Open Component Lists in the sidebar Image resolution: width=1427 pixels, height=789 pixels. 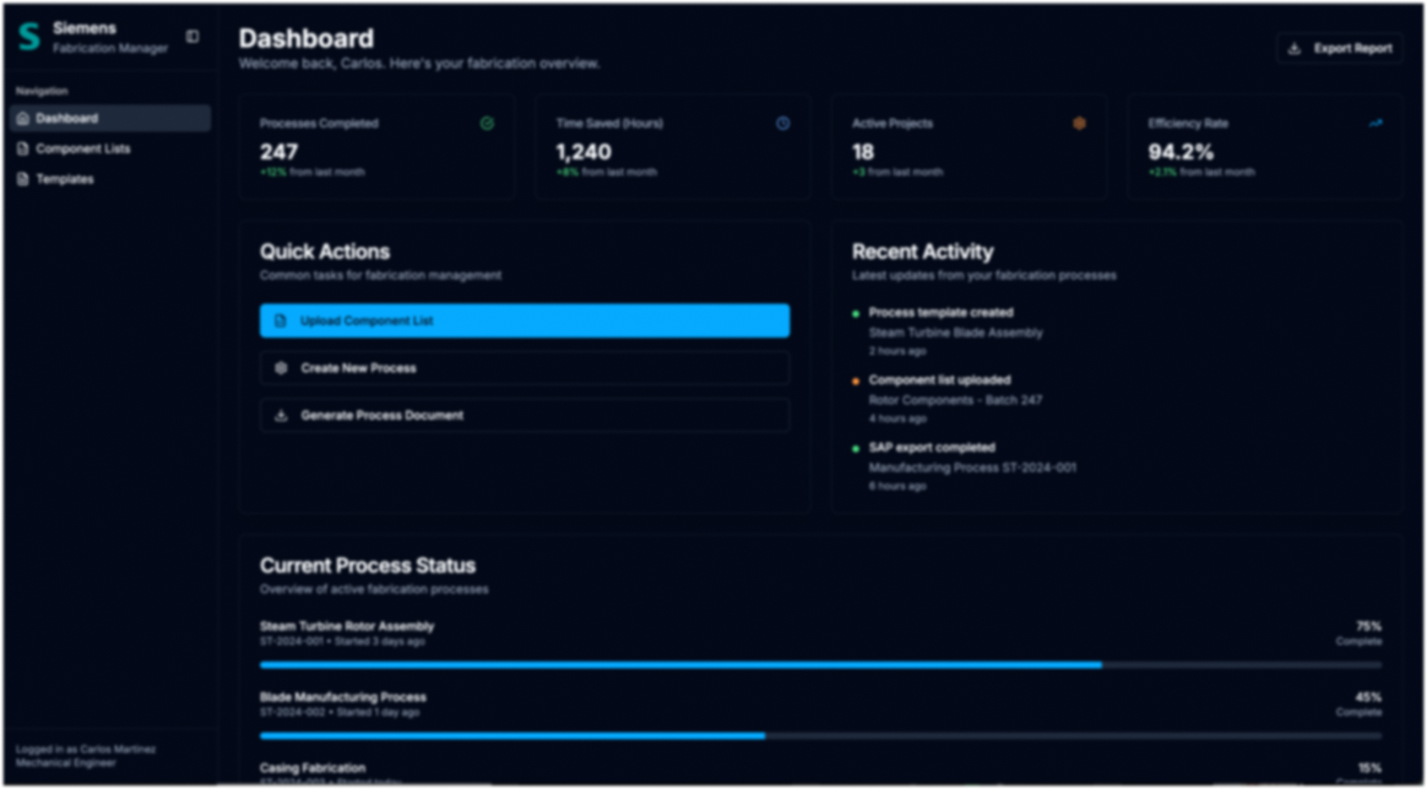point(111,149)
